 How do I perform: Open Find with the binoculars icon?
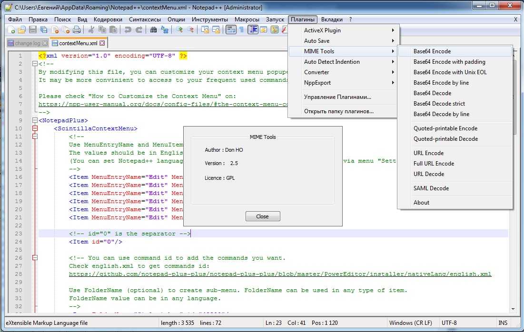(153, 30)
